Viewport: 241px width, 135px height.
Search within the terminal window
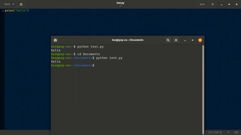pos(168,40)
